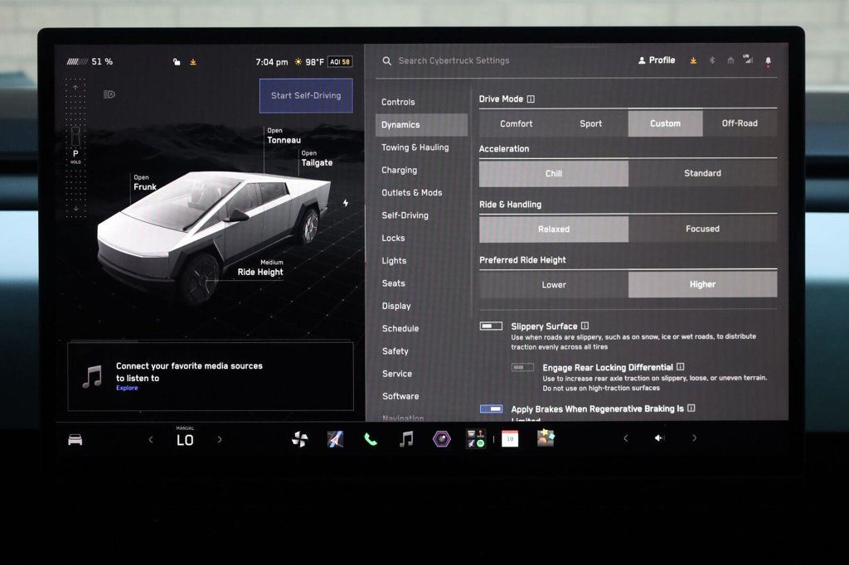This screenshot has height=565, width=849.
Task: Click the Explore media sources link
Action: 127,388
